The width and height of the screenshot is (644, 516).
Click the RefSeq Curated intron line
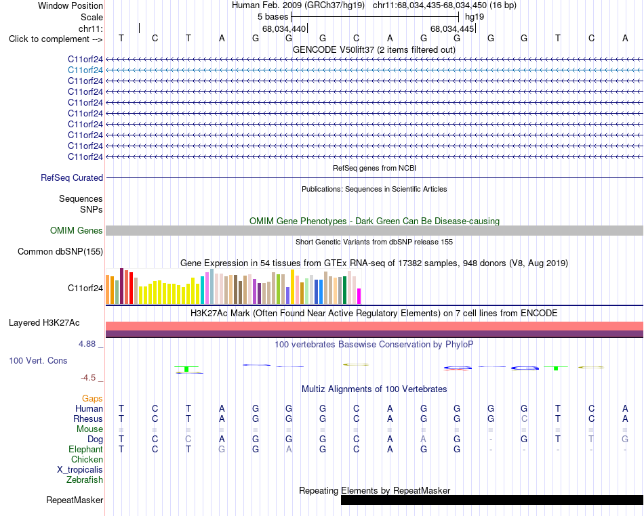374,177
